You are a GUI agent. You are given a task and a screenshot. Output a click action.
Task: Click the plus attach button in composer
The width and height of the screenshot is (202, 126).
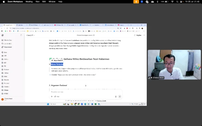[x=52, y=96]
